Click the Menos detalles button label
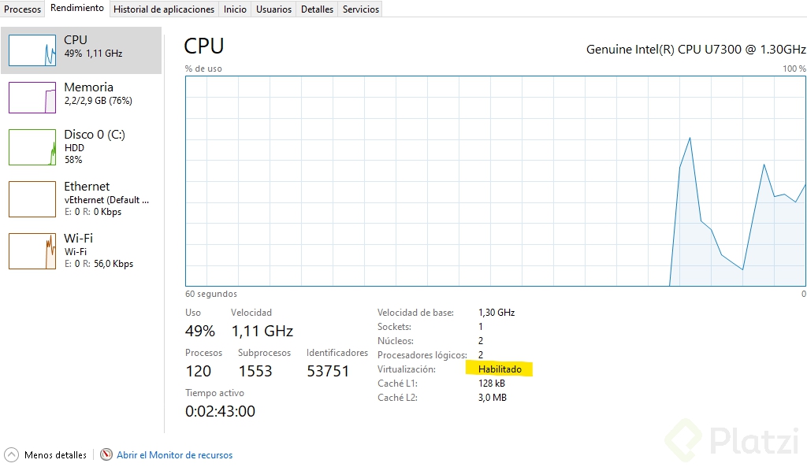The image size is (807, 467). pos(55,455)
